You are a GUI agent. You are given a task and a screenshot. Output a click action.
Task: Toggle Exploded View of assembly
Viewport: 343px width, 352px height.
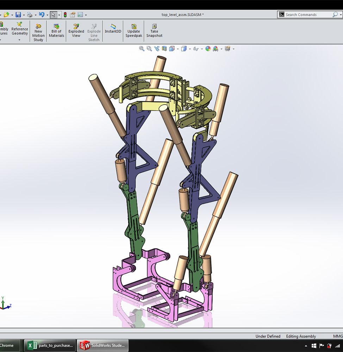coord(76,31)
